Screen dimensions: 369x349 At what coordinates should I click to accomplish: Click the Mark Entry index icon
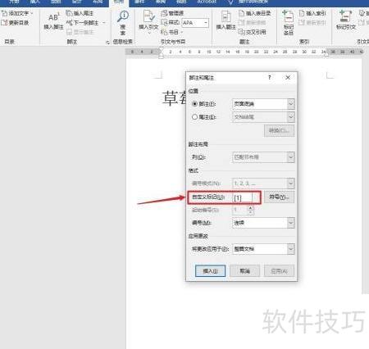[x=288, y=16]
